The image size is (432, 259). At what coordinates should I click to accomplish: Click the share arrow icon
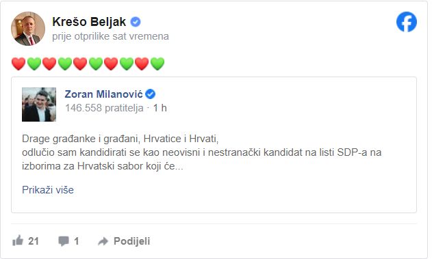[103, 241]
